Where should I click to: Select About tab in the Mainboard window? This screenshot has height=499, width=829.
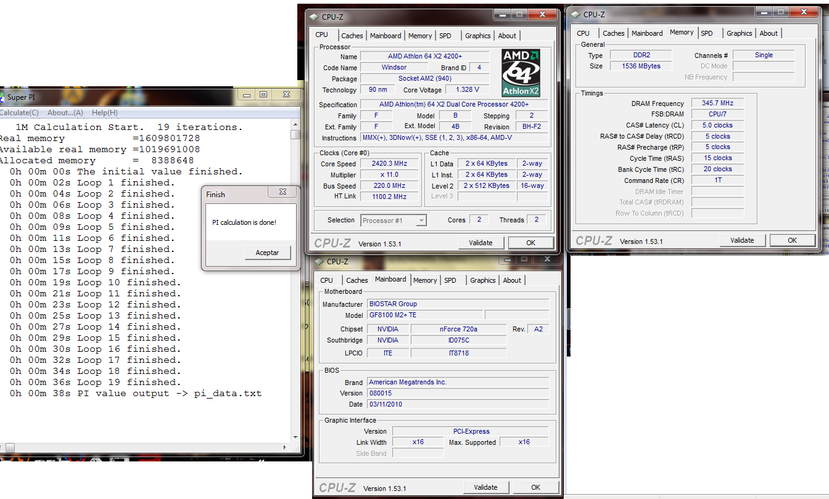(x=512, y=280)
